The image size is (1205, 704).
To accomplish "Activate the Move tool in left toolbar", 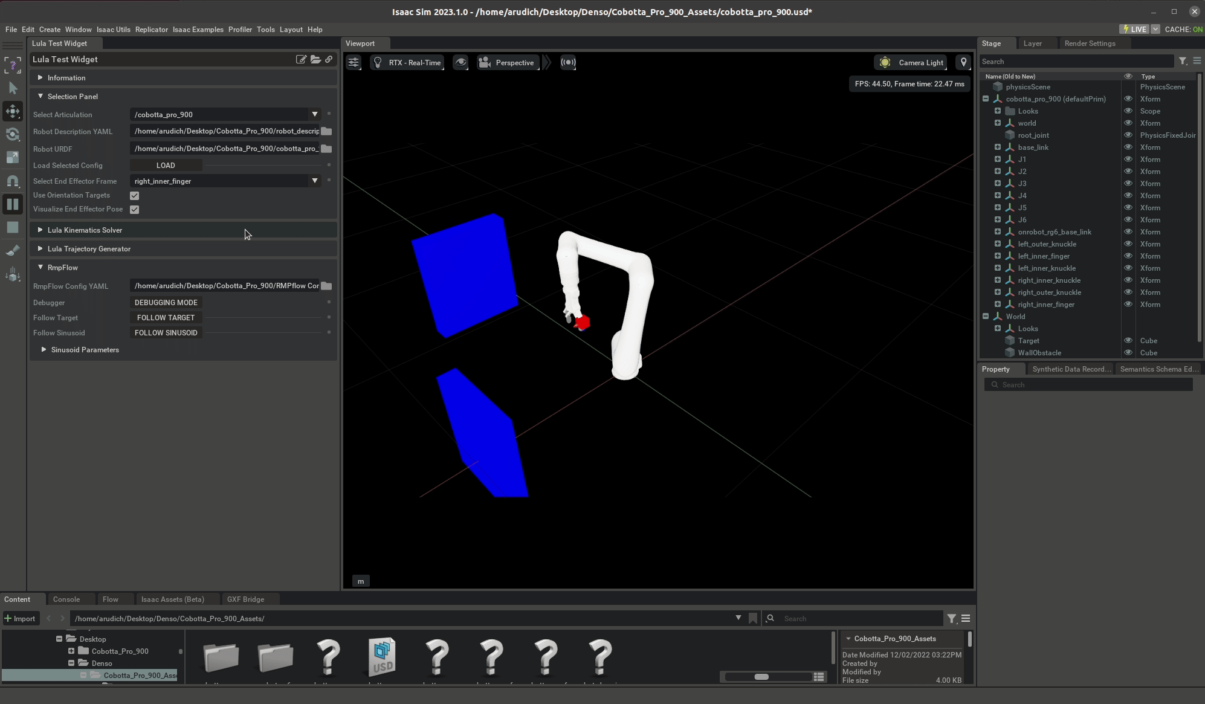I will (13, 111).
